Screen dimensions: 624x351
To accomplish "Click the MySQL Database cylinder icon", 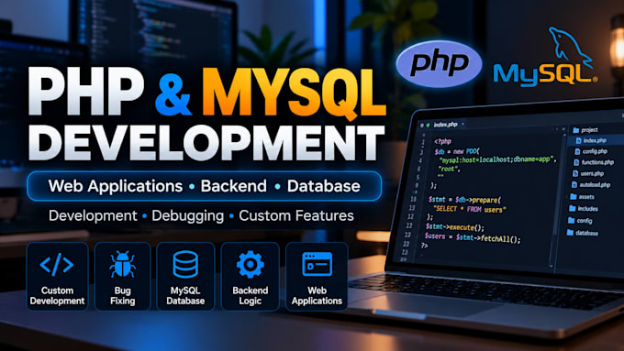I will click(185, 264).
